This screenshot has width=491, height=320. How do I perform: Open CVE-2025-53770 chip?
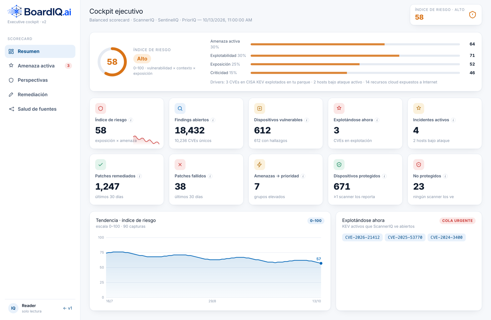[x=405, y=238]
